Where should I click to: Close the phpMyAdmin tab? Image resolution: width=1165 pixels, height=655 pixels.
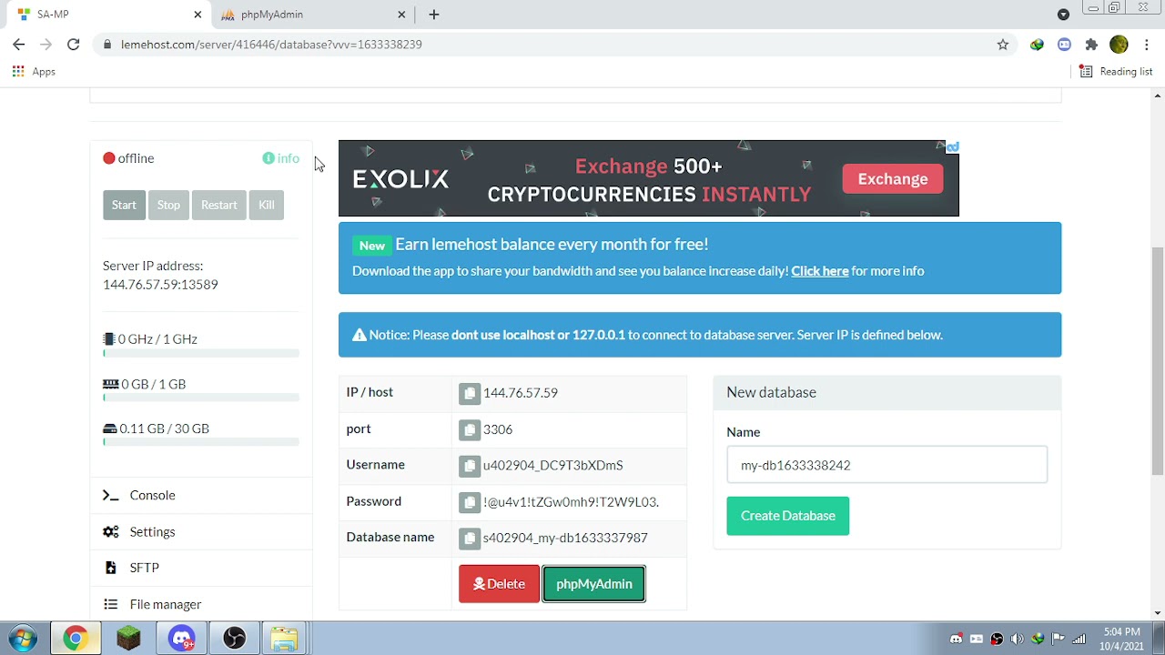pos(401,15)
